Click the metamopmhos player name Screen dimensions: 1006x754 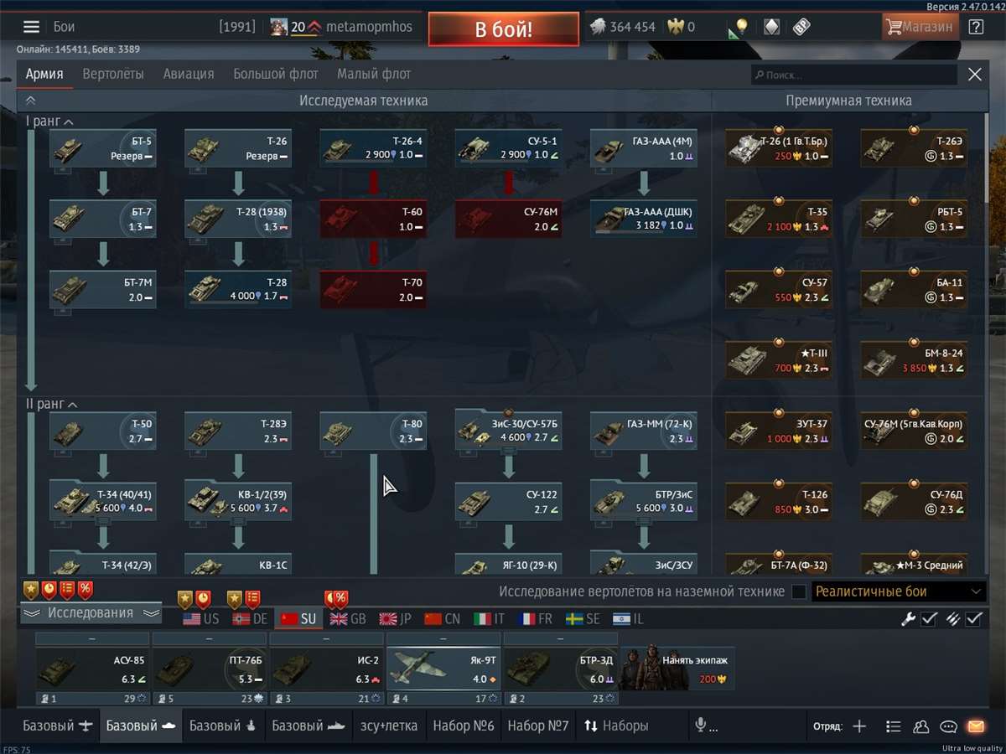(369, 27)
